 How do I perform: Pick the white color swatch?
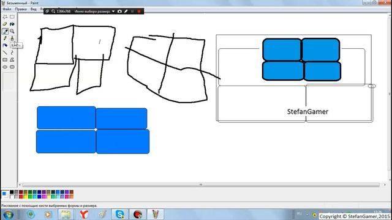pos(12,197)
